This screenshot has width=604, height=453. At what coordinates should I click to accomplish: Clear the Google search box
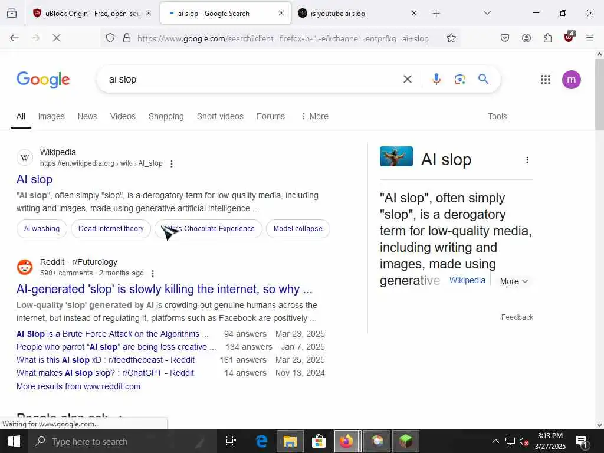pyautogui.click(x=407, y=80)
